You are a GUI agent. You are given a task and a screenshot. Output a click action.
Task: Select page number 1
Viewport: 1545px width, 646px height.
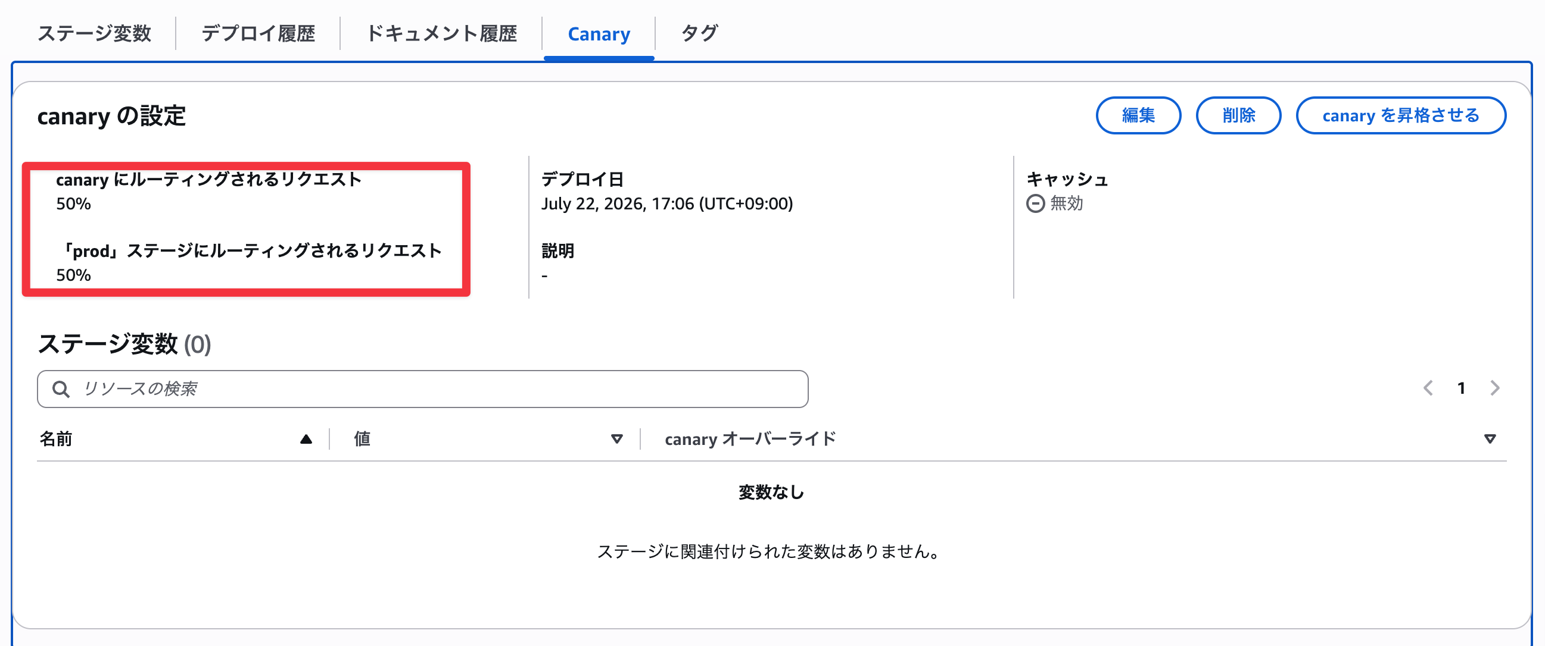coord(1461,388)
